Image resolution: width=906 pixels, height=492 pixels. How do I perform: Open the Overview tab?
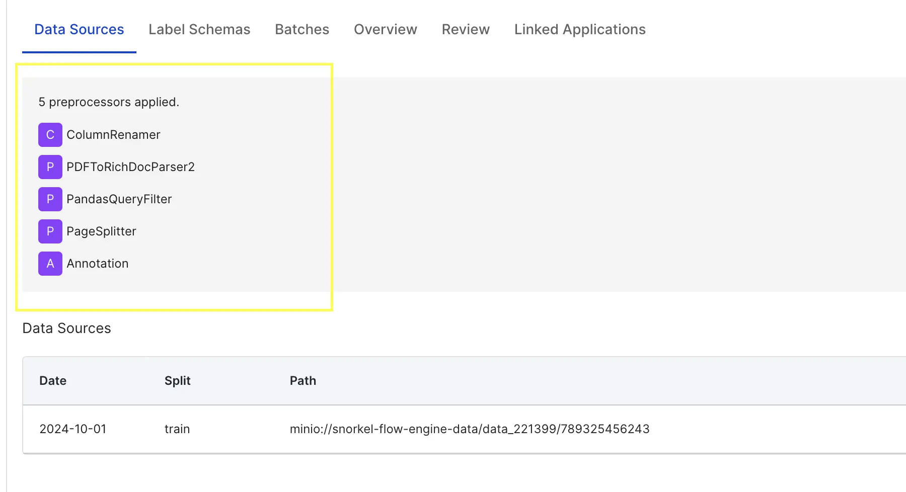coord(386,29)
